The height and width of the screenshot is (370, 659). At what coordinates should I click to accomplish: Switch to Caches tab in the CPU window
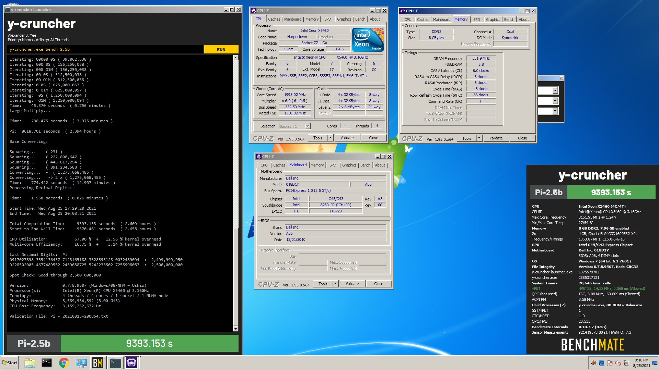coord(274,19)
